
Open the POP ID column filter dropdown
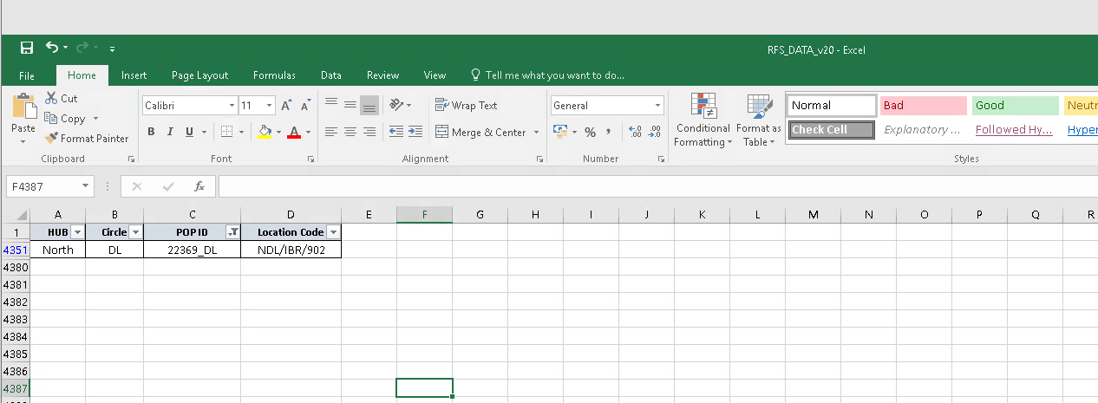point(232,232)
